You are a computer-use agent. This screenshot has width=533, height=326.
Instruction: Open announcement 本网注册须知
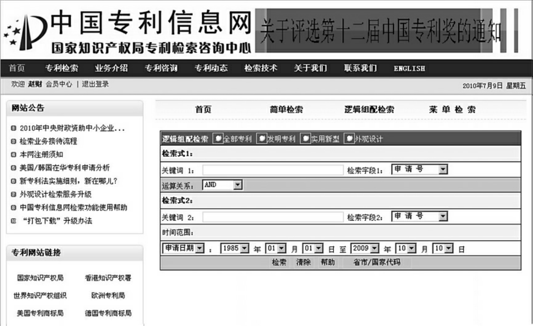(42, 155)
